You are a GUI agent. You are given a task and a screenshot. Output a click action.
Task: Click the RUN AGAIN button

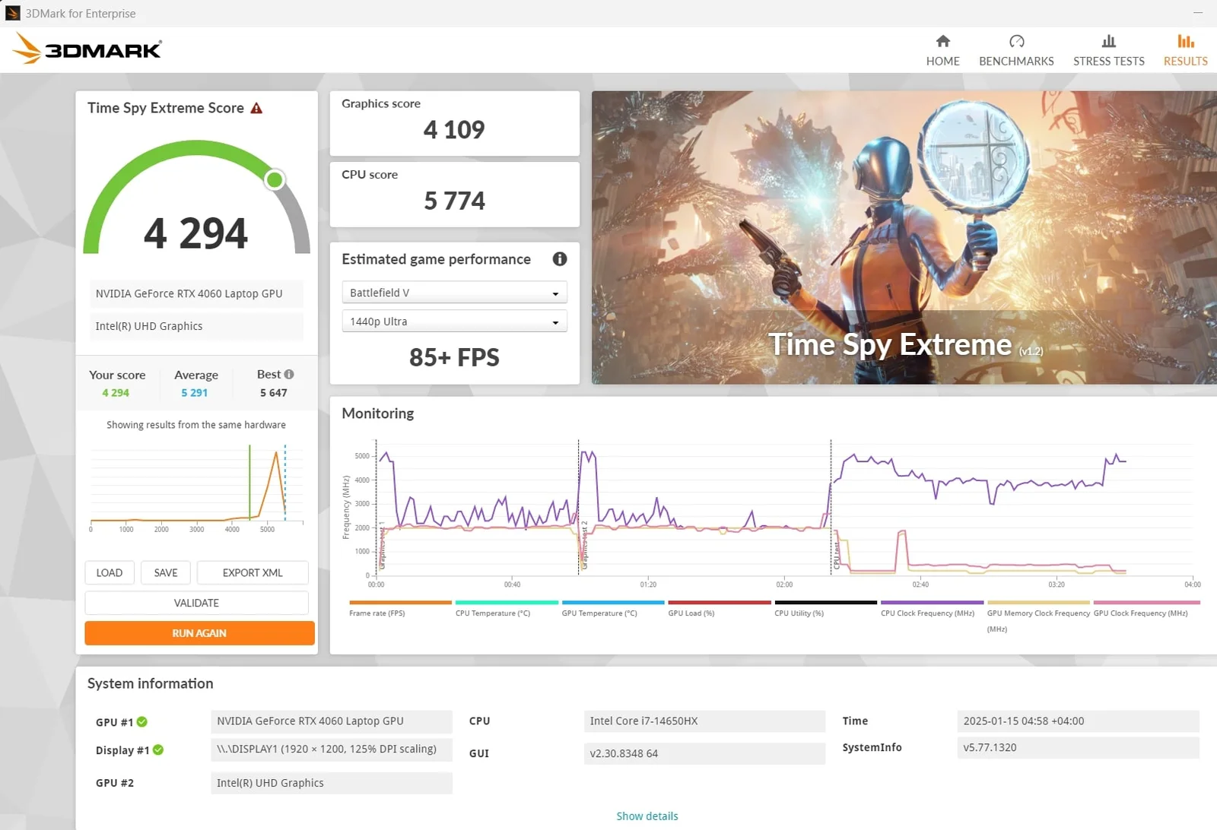point(199,633)
